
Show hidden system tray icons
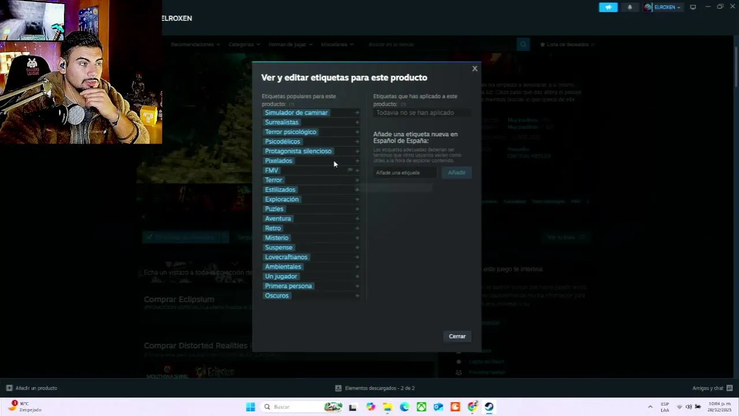650,407
